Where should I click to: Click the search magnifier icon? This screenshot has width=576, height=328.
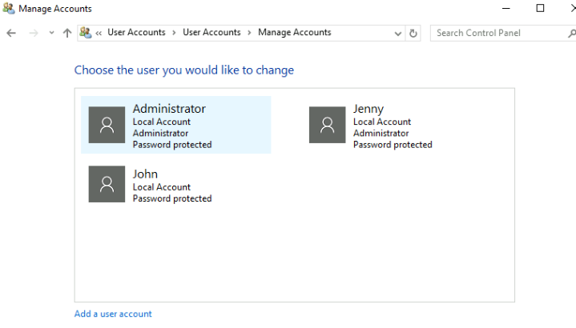tap(571, 34)
